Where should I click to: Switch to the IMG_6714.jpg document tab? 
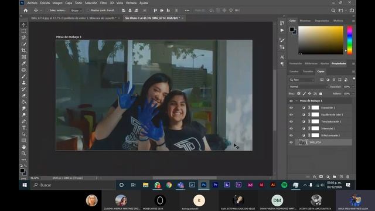(x=74, y=18)
